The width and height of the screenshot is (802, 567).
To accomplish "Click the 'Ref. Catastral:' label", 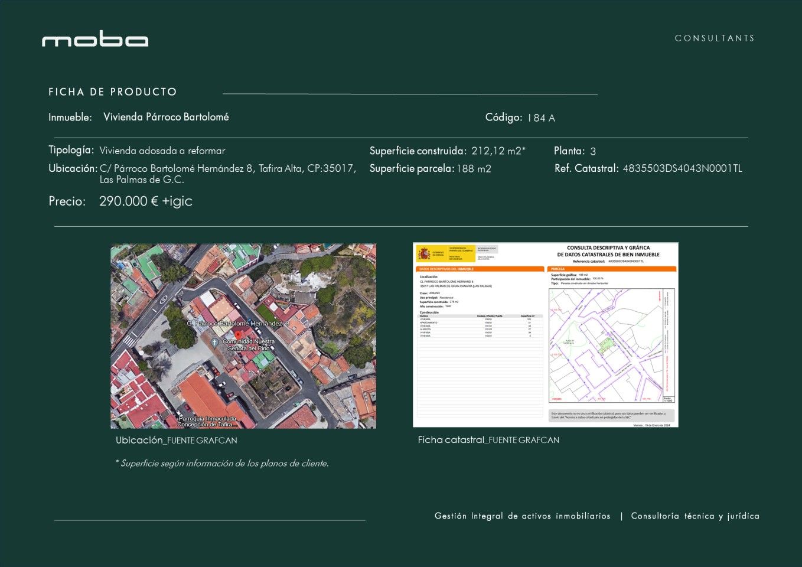I will click(586, 168).
